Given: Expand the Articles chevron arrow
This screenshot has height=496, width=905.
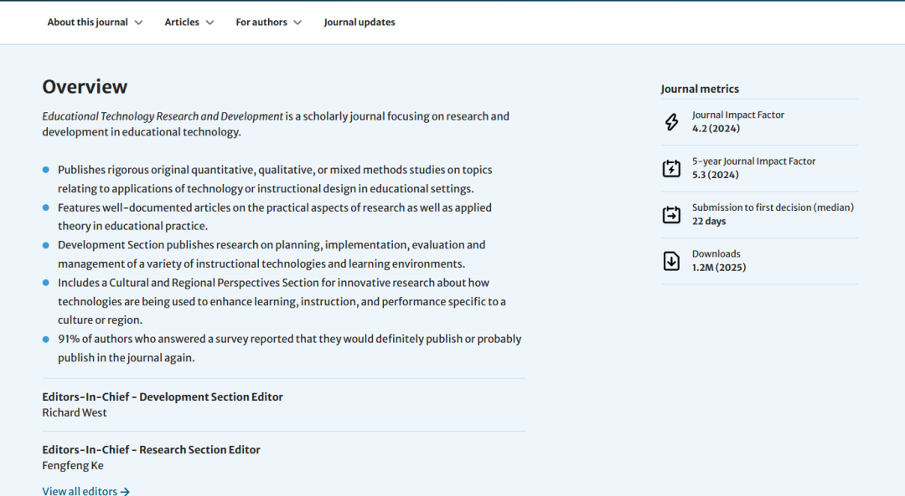Looking at the screenshot, I should 209,23.
